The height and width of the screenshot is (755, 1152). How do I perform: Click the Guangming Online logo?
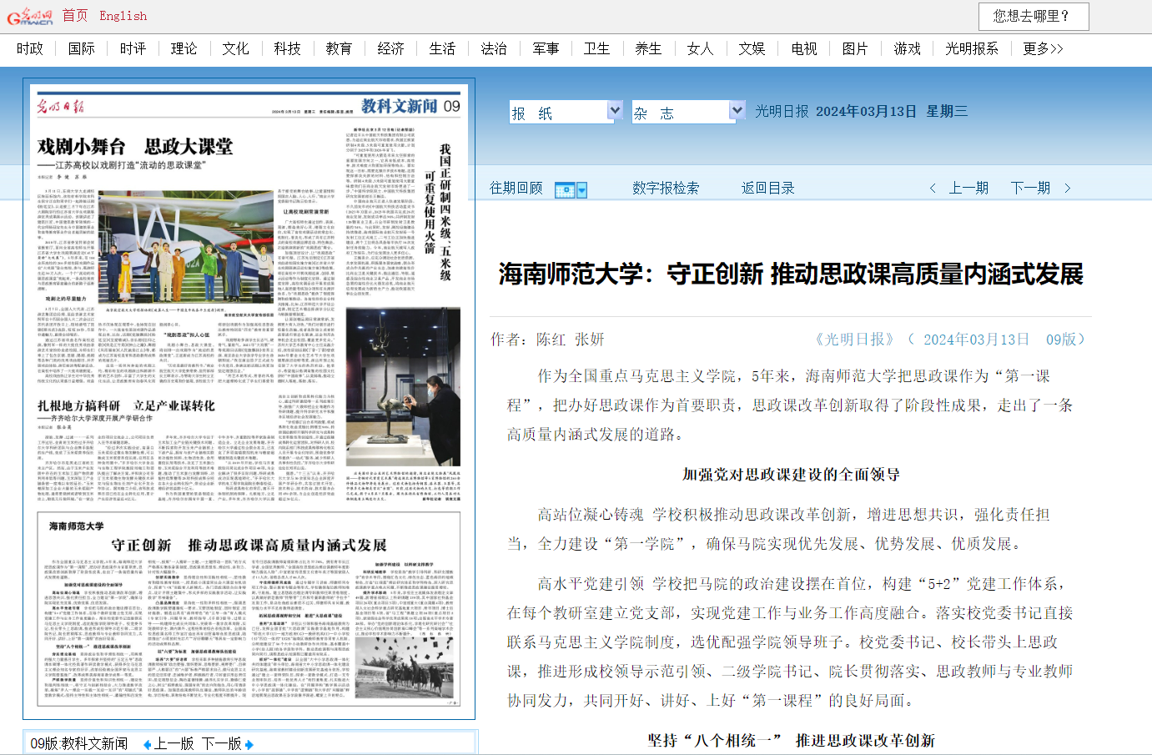pos(30,17)
